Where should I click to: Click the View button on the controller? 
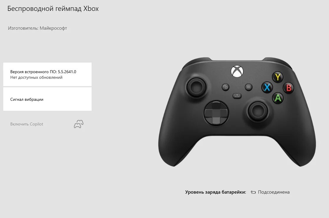(226, 87)
